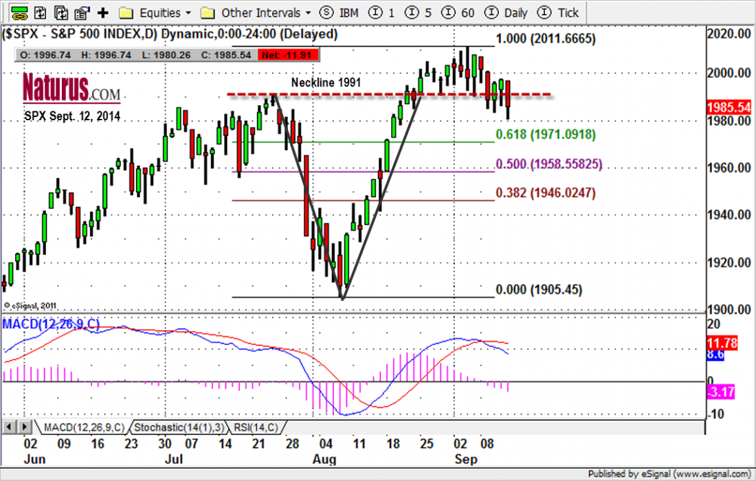The width and height of the screenshot is (756, 481).
Task: Switch to the RSI(14,C) tab
Action: pos(256,427)
